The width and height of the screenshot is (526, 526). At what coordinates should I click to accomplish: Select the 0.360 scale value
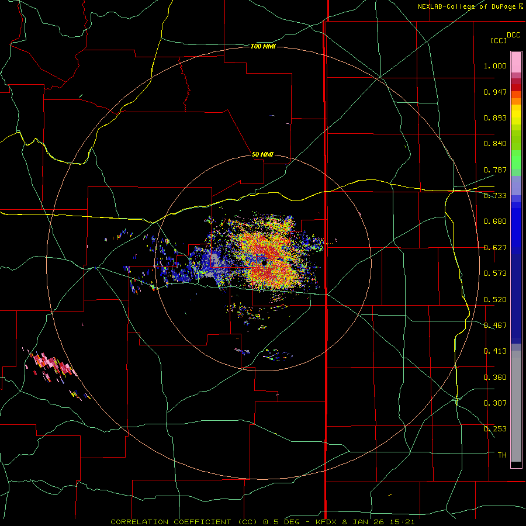point(495,378)
